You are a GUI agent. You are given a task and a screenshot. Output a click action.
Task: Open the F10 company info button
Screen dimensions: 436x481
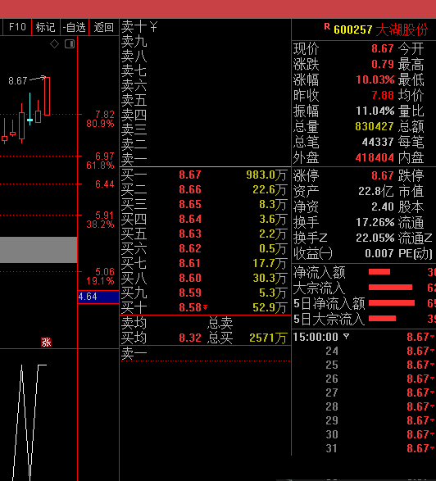pyautogui.click(x=17, y=27)
